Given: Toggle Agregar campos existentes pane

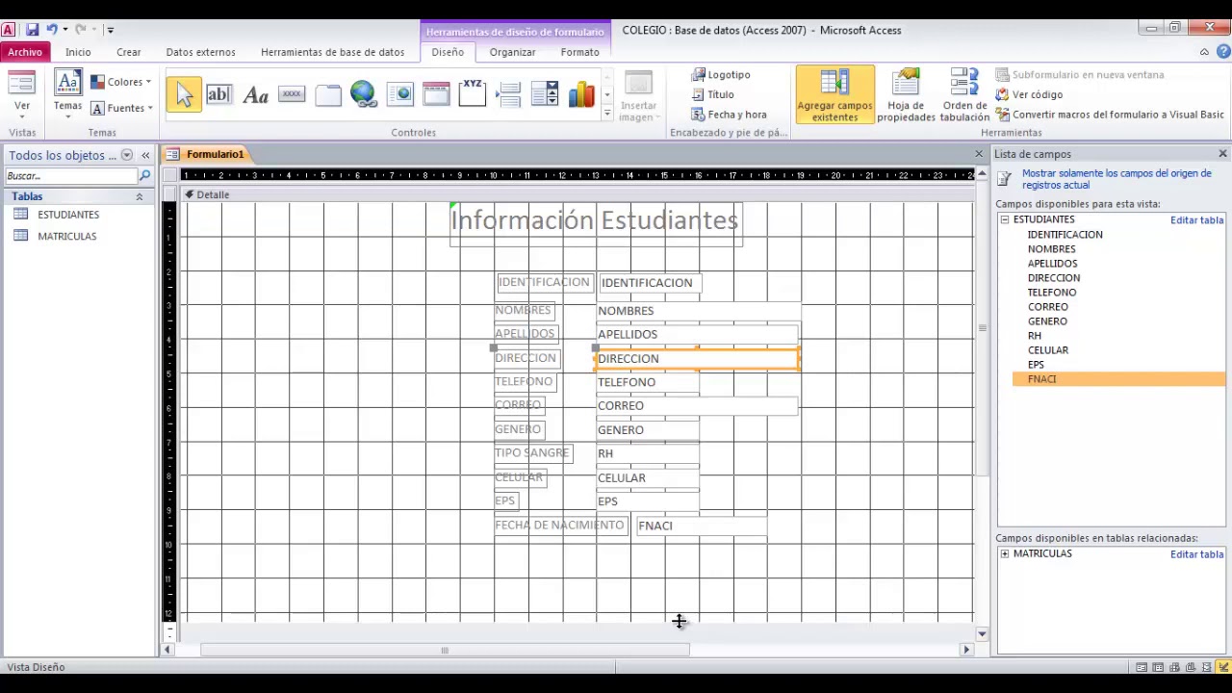Looking at the screenshot, I should pos(834,95).
